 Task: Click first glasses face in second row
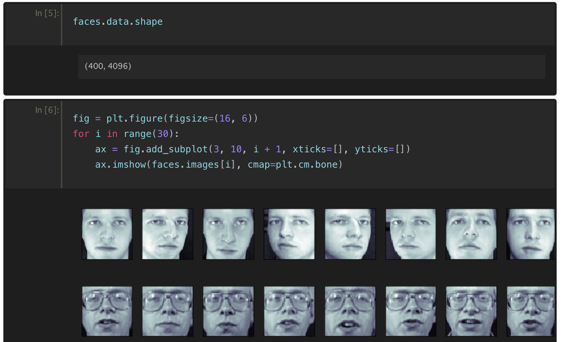107,311
